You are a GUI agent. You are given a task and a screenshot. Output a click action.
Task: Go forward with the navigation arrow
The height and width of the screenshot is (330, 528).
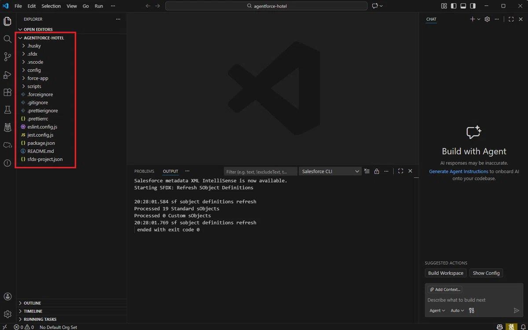pos(158,6)
